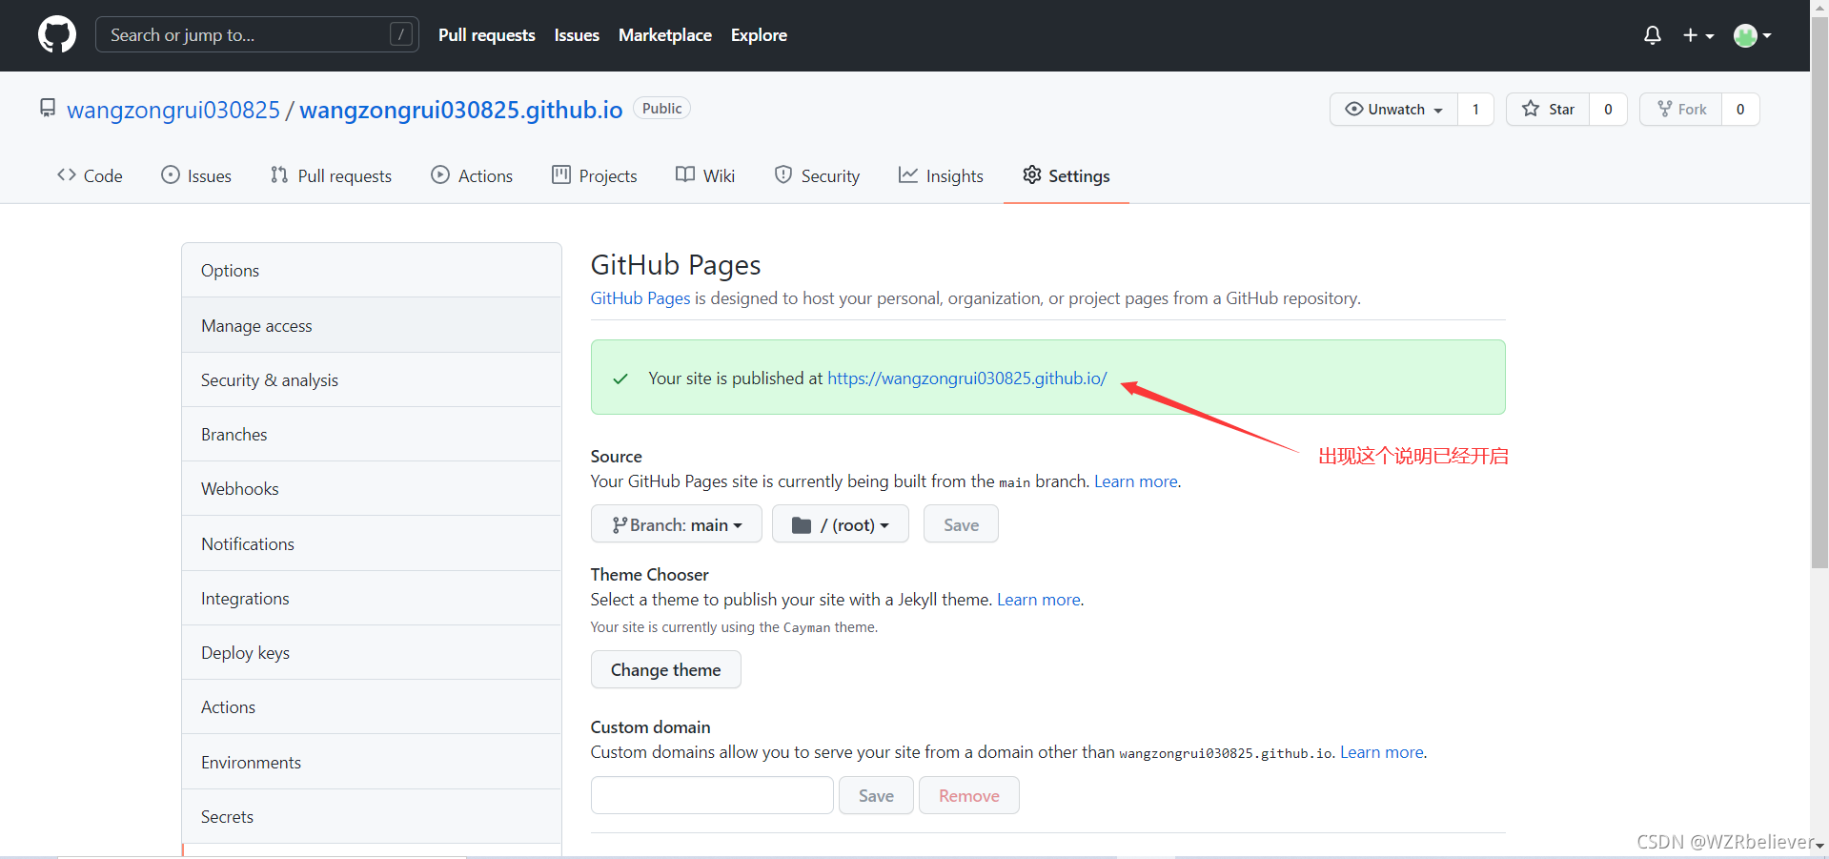1829x859 pixels.
Task: Open Learn more link under Source
Action: click(1136, 481)
